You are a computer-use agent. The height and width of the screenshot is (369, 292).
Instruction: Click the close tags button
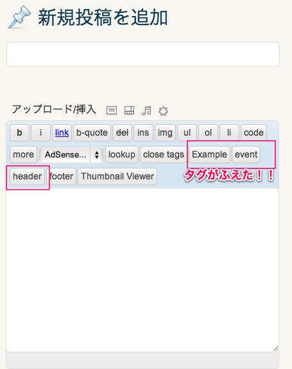[164, 154]
